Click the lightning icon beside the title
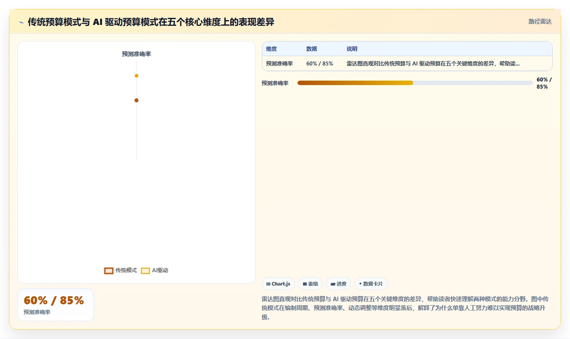 click(21, 22)
